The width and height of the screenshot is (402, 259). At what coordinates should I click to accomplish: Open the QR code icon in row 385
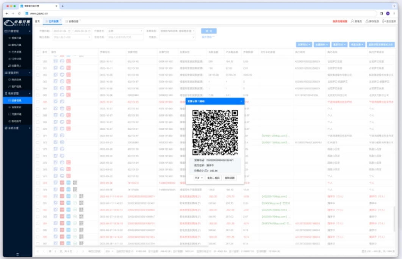point(81,230)
